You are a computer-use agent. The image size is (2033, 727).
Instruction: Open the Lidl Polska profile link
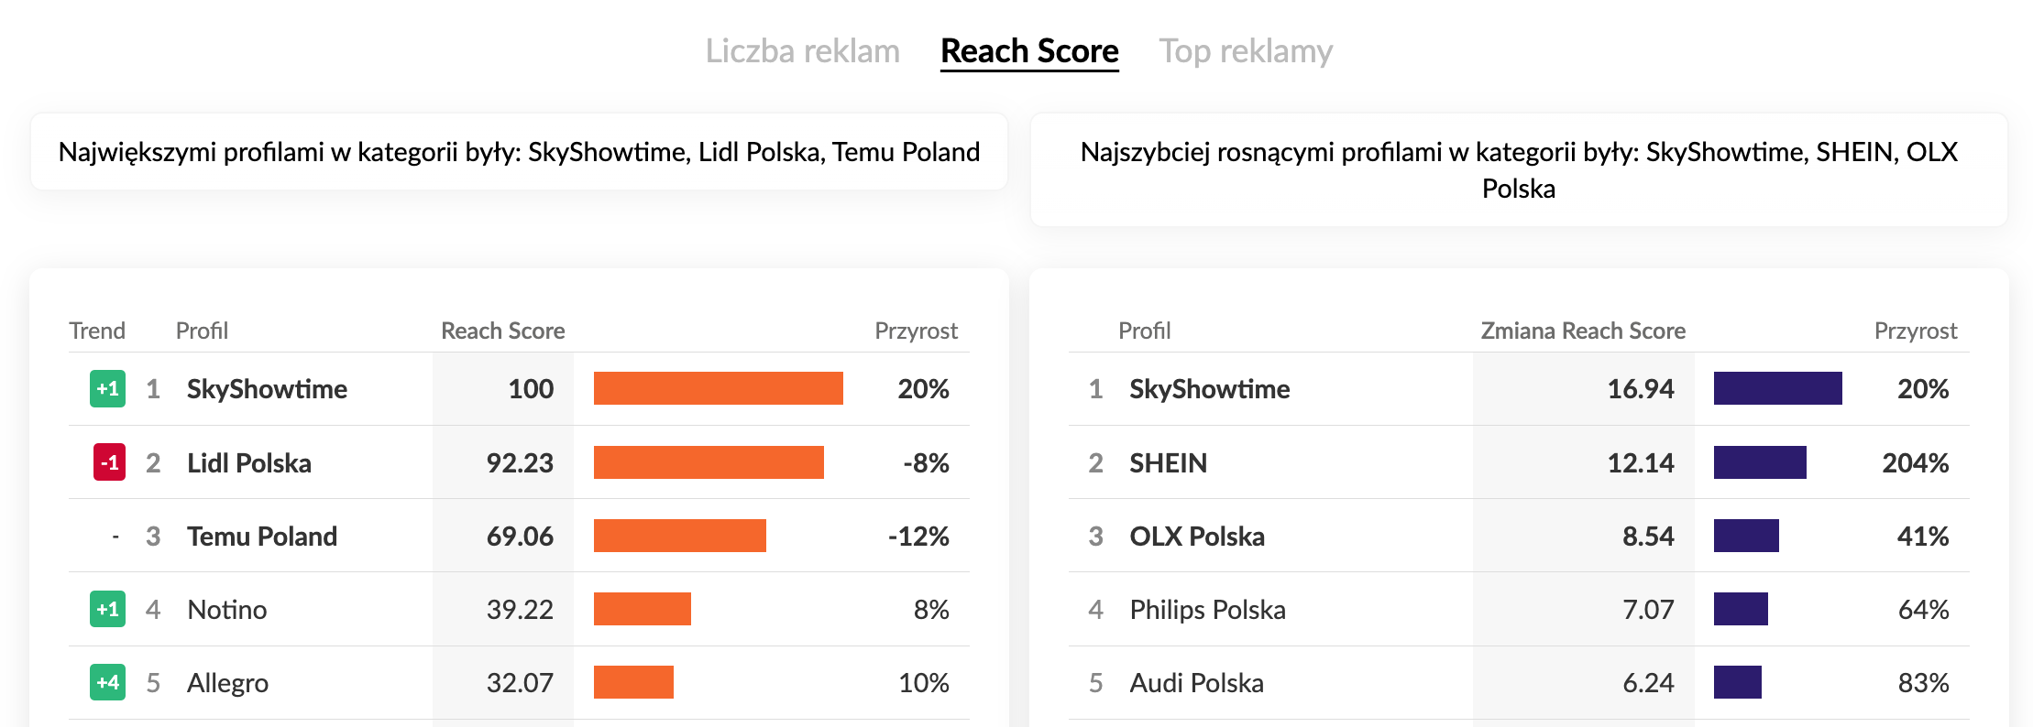[x=248, y=463]
